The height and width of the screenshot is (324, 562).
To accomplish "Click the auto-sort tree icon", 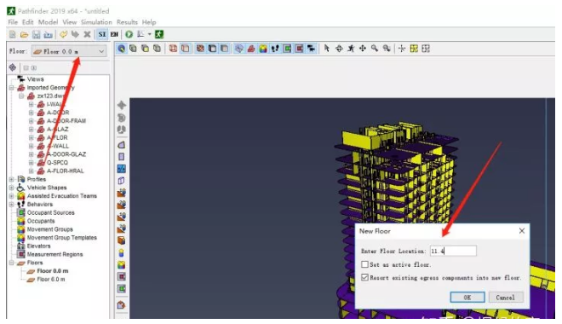I will click(13, 67).
